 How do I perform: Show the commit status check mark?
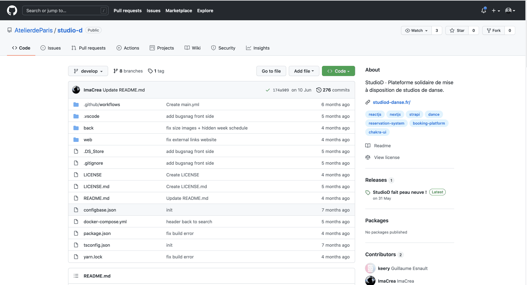tap(268, 90)
